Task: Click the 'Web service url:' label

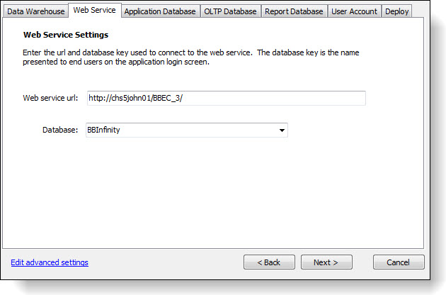Action: pyautogui.click(x=50, y=98)
